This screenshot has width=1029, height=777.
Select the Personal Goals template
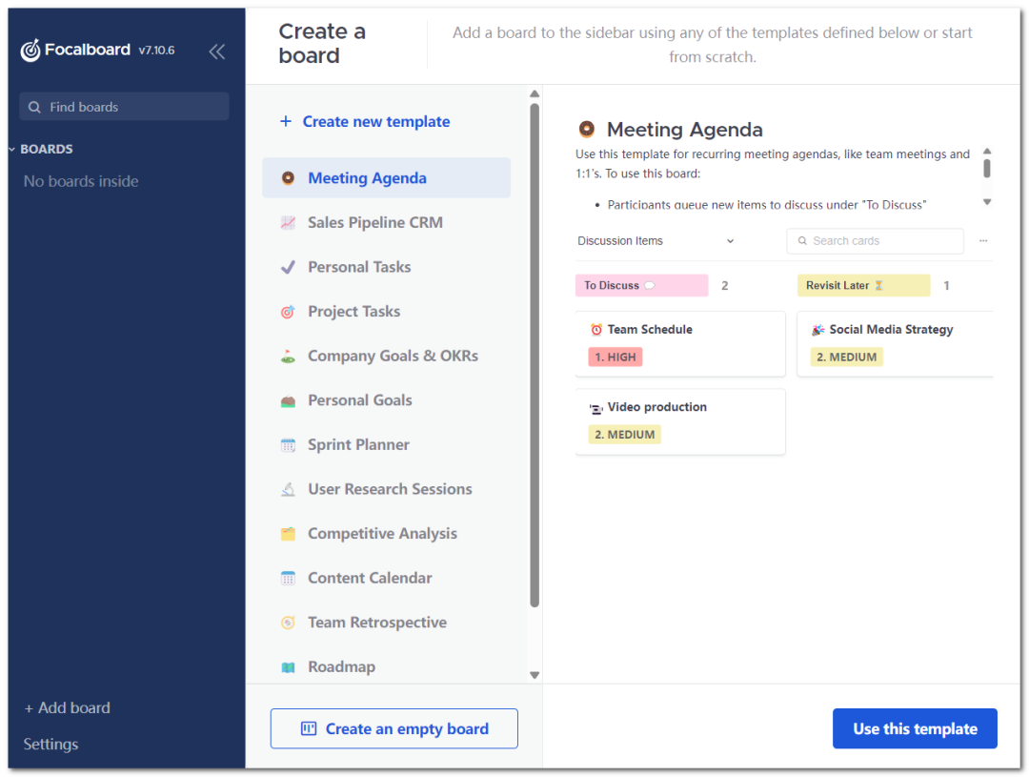387,400
